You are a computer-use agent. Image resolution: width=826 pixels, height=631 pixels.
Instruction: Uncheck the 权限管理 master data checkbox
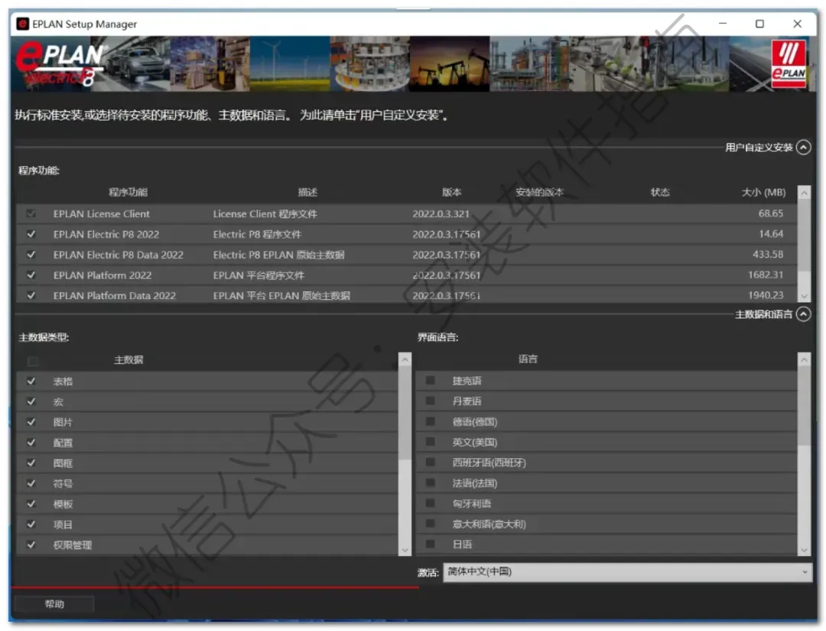[x=31, y=545]
